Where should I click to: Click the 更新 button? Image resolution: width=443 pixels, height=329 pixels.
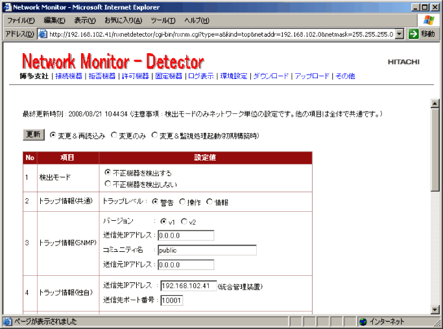coord(34,135)
